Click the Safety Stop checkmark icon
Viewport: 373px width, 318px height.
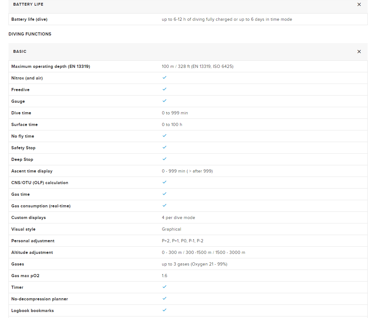click(x=164, y=147)
